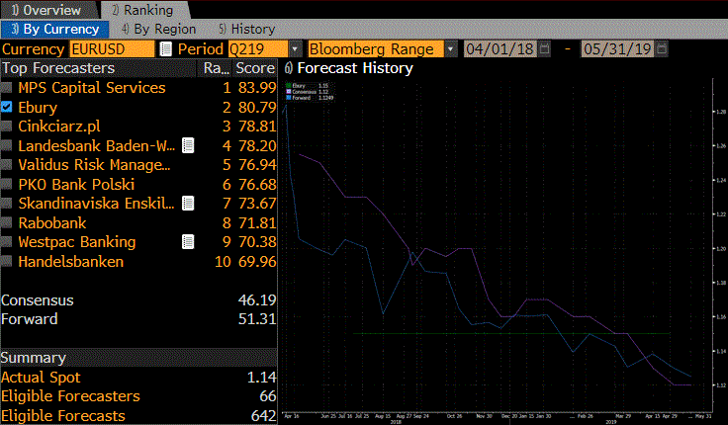This screenshot has width=728, height=425.
Task: Expand the Bloomberg Range dropdown arrow
Action: point(450,49)
